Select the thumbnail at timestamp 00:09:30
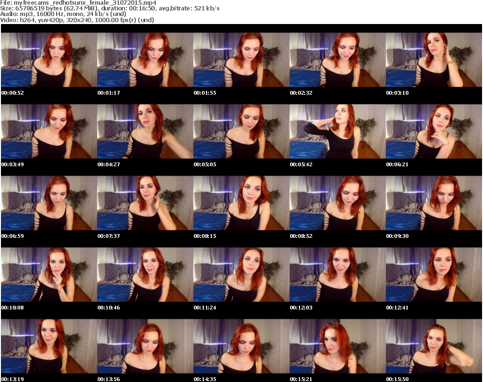This screenshot has height=382, width=483. (433, 203)
